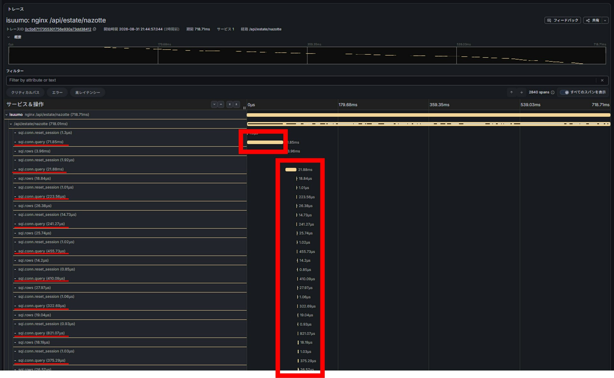614x378 pixels.
Task: Expand all spans in tree
Action: tap(229, 105)
